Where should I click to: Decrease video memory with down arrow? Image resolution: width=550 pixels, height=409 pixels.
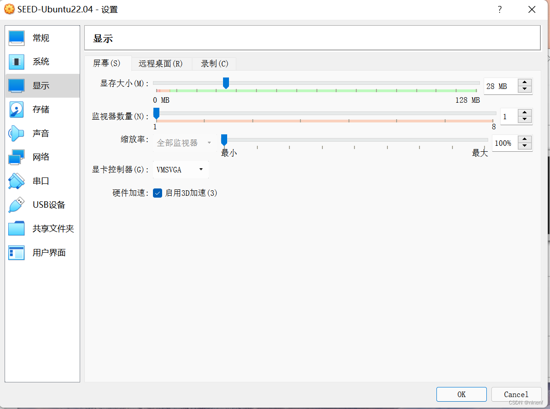point(525,89)
